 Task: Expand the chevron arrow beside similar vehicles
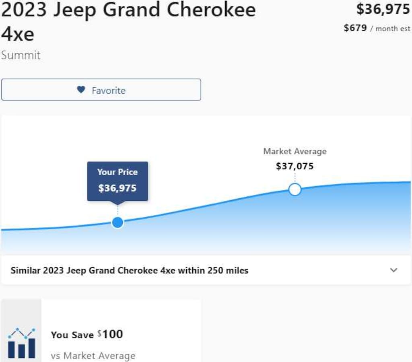pos(394,270)
